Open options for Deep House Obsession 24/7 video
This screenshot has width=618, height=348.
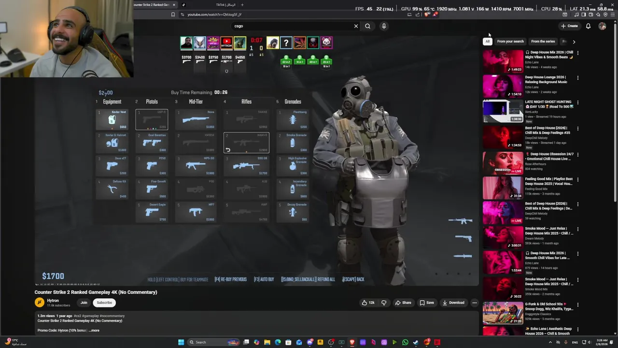[x=577, y=155]
